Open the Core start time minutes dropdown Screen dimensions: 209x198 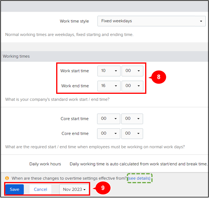[x=132, y=119]
